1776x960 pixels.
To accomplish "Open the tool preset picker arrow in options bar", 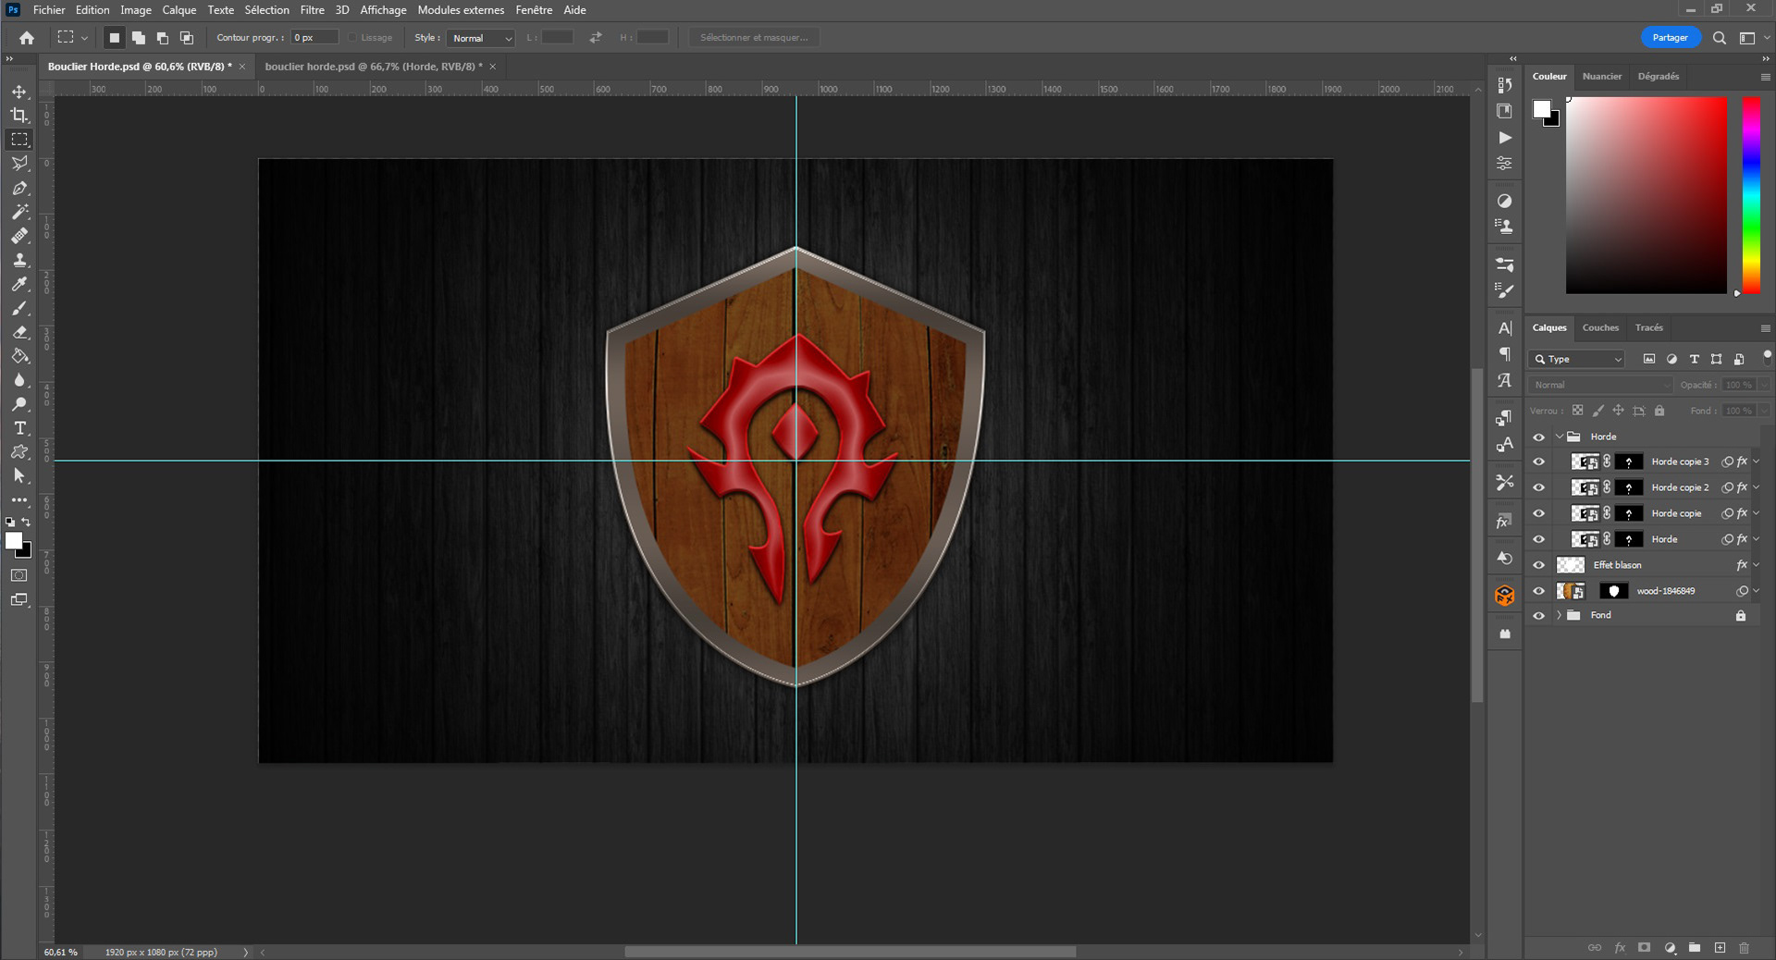I will pos(84,38).
